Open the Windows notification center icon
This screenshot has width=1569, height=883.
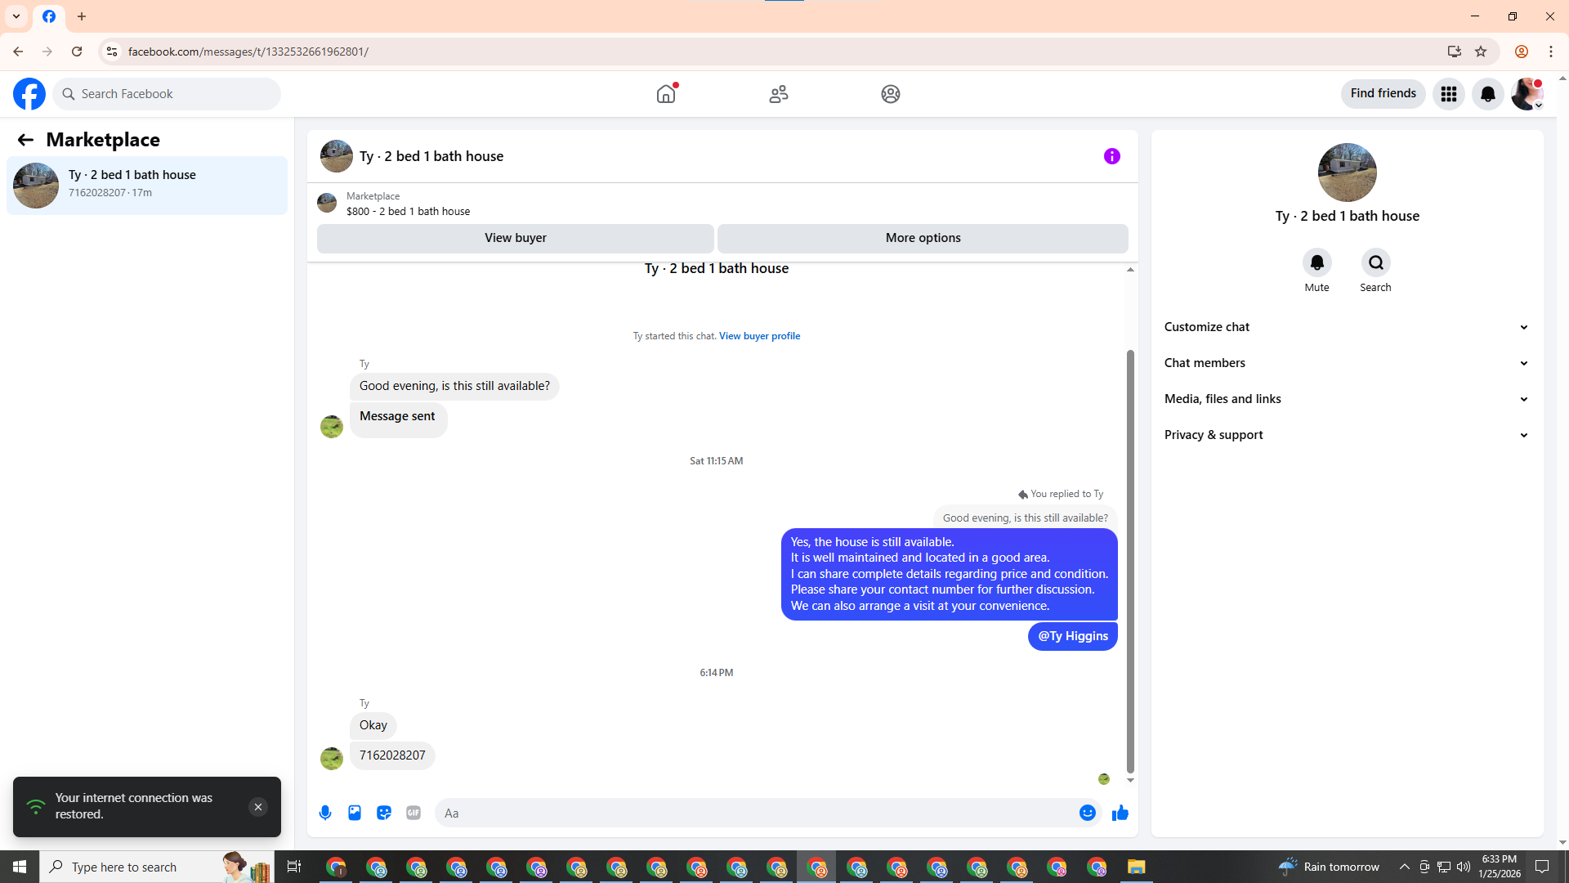click(1542, 867)
